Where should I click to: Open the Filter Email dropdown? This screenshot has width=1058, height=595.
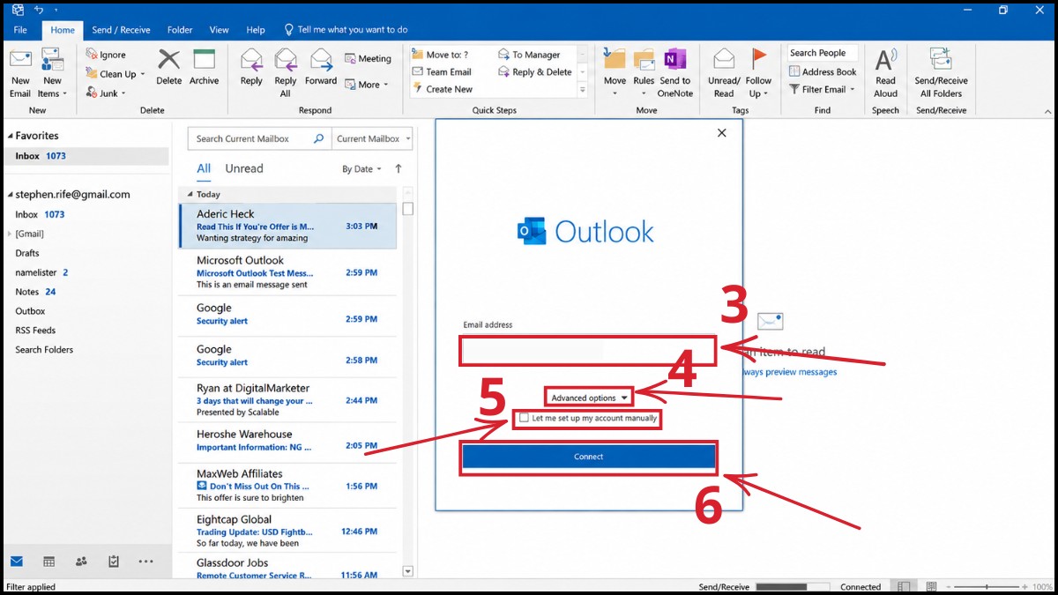pos(822,89)
